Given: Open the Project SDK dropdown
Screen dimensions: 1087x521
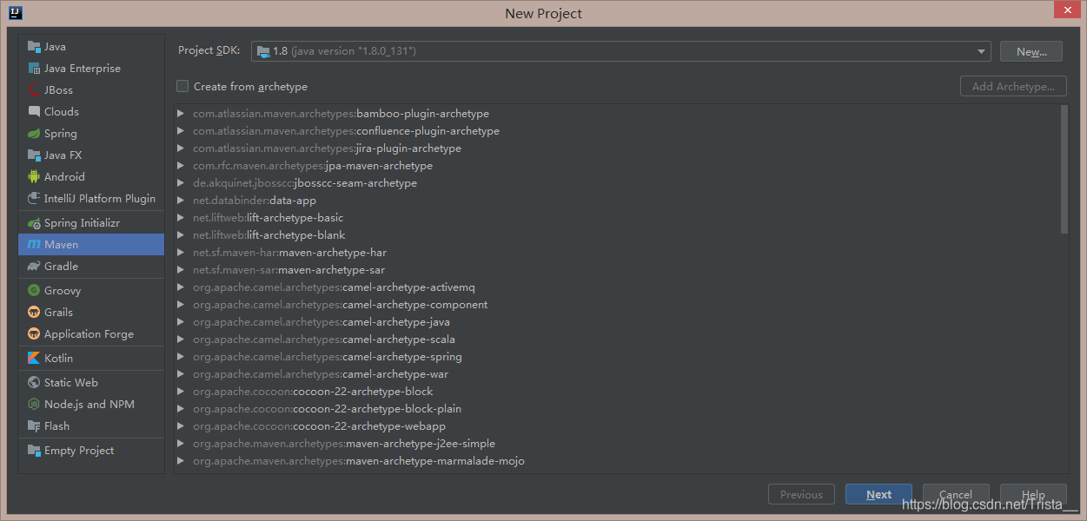Looking at the screenshot, I should pos(621,51).
